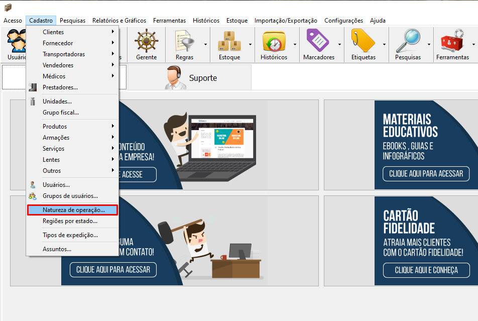Expand the dropdown arrow beside Históricos
The height and width of the screenshot is (321, 478).
click(295, 44)
